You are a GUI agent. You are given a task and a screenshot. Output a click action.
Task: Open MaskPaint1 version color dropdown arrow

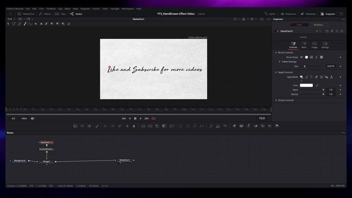pos(320,31)
